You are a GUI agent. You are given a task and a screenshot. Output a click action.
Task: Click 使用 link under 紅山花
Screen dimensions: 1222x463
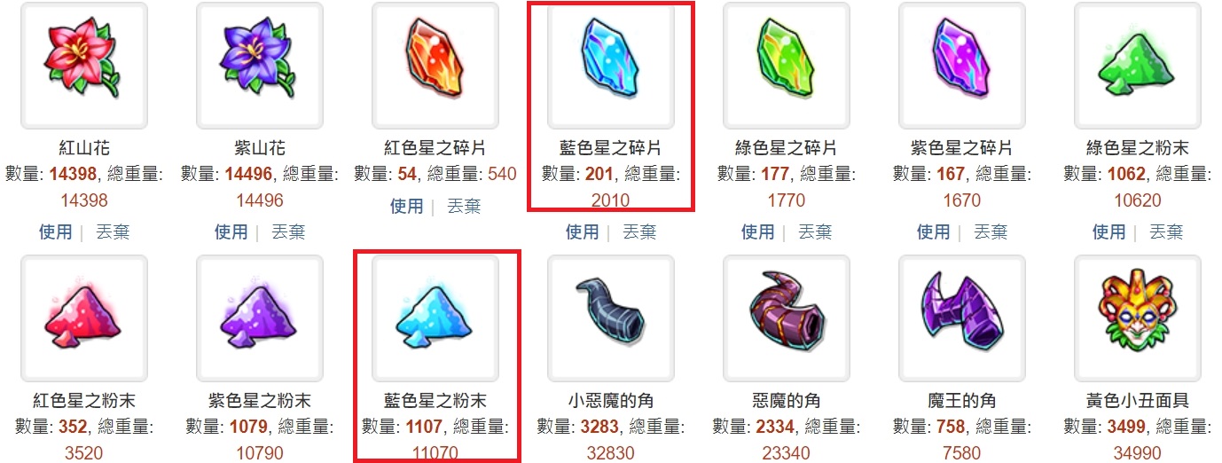(x=55, y=232)
